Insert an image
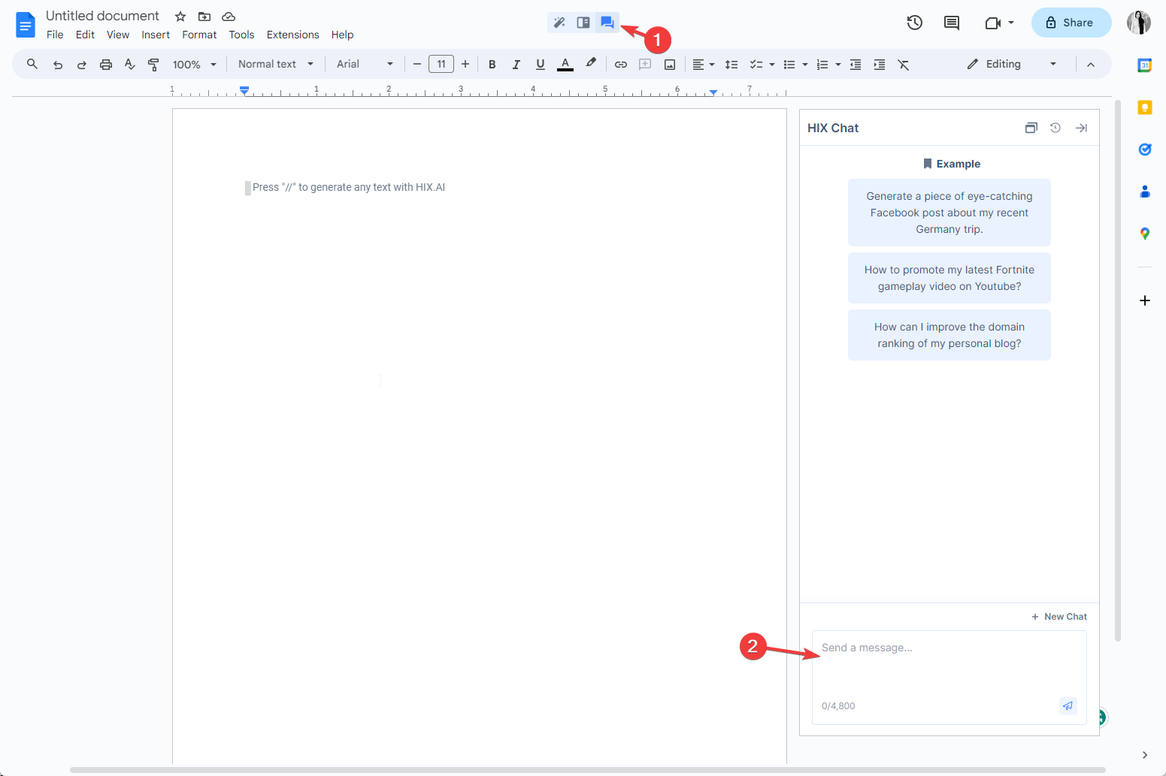This screenshot has height=776, width=1166. click(x=670, y=65)
